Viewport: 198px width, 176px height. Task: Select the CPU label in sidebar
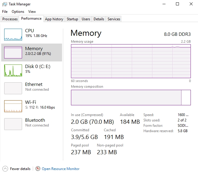point(30,30)
